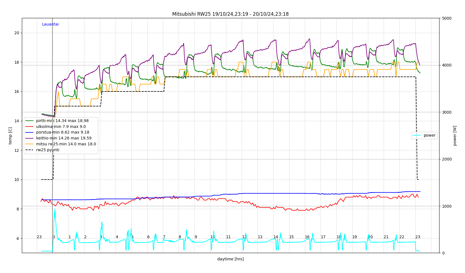
Task: Click the green pirtti line sample in legend
Action: pyautogui.click(x=29, y=121)
